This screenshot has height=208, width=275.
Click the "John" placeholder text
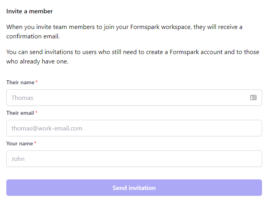pos(18,159)
